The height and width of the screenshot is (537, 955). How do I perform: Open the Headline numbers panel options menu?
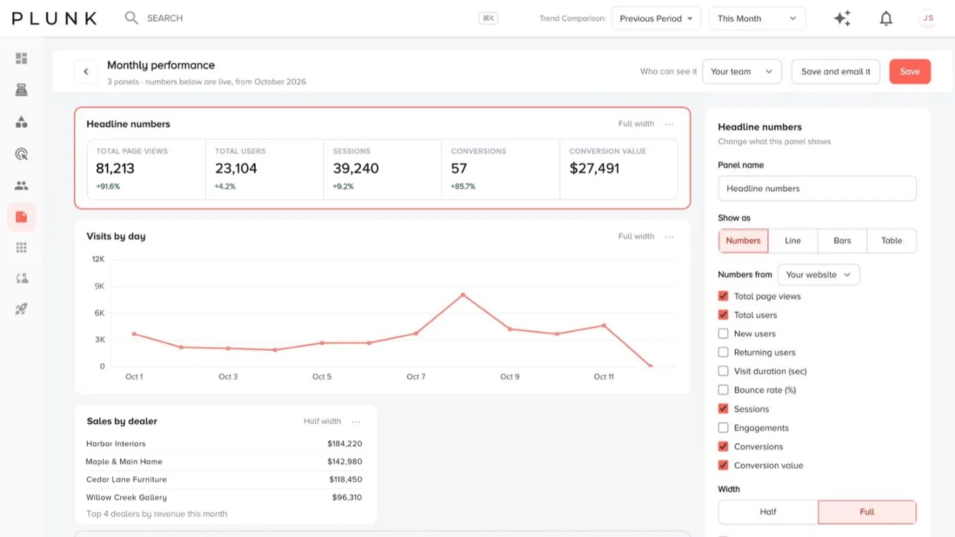669,124
